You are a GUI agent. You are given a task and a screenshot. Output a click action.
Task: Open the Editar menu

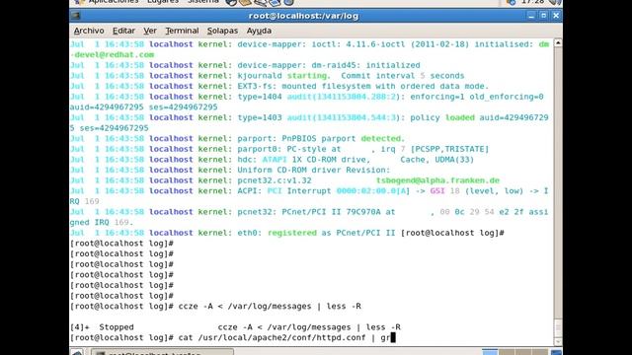(x=123, y=31)
